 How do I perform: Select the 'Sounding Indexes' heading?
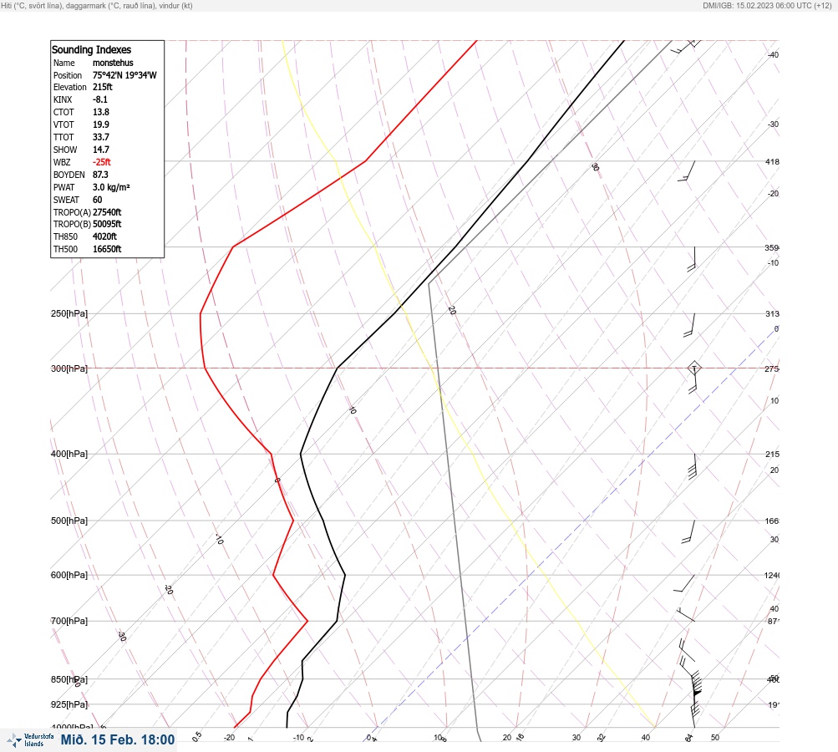91,49
